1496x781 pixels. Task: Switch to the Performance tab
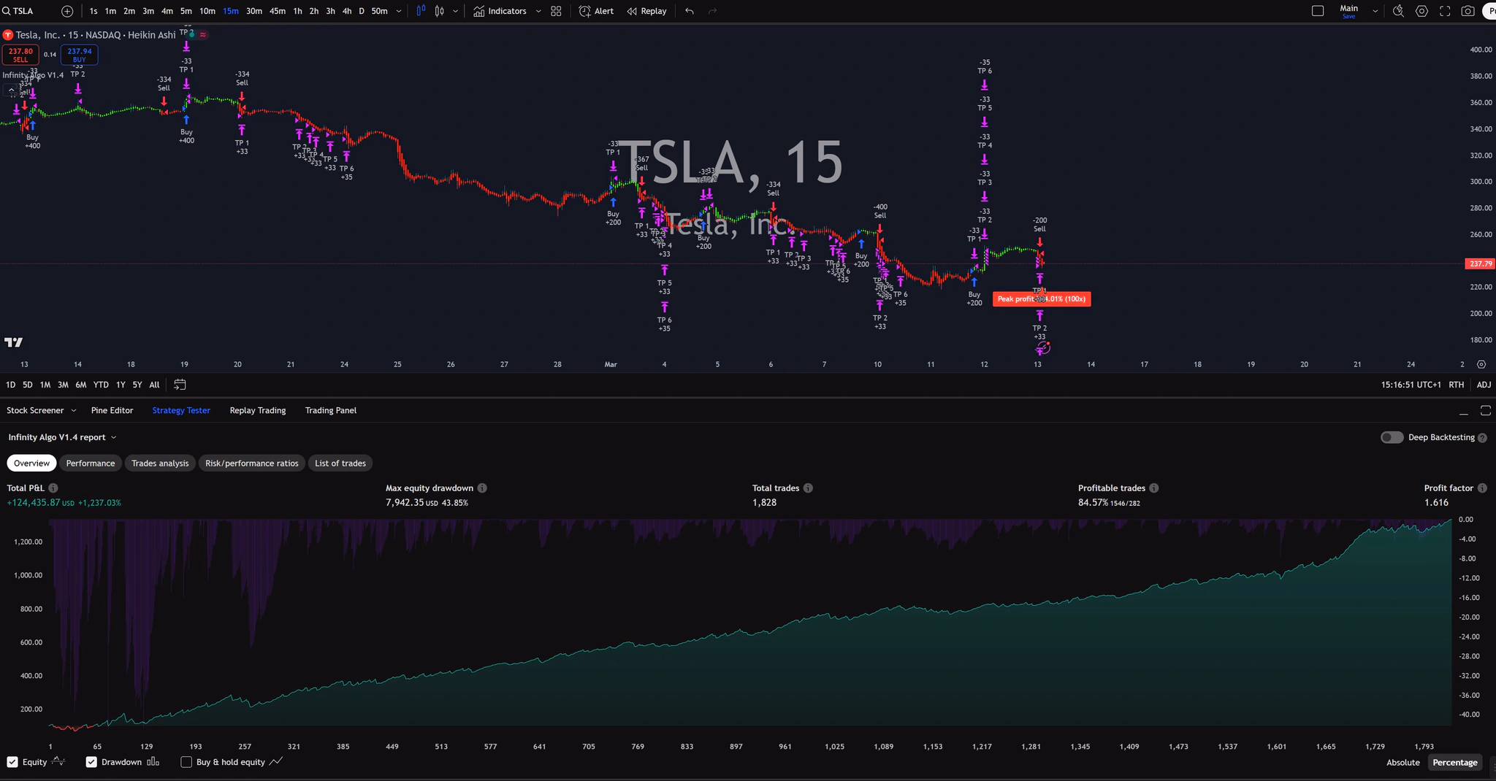(x=90, y=463)
